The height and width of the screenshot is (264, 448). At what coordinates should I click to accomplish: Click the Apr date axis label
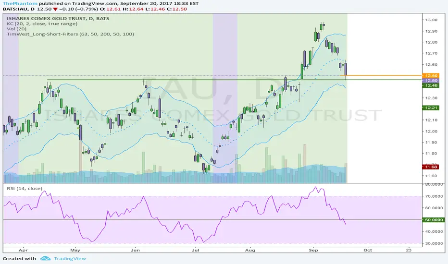(23, 250)
